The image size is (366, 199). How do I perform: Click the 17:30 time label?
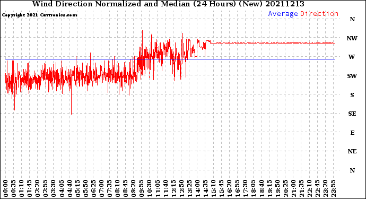245,188
